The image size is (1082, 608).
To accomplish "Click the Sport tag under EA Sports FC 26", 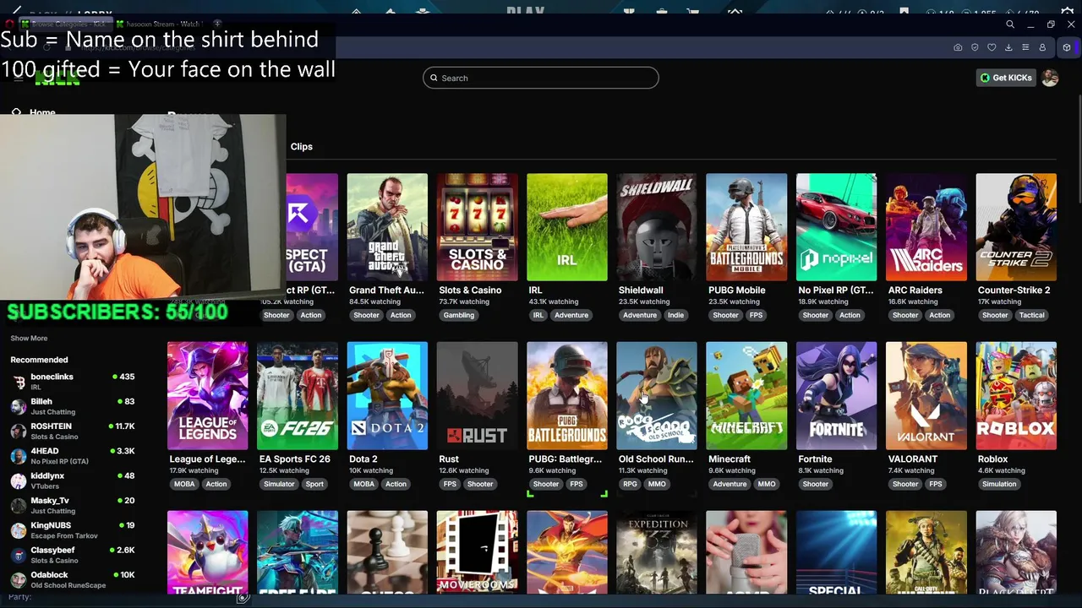I will coord(314,484).
